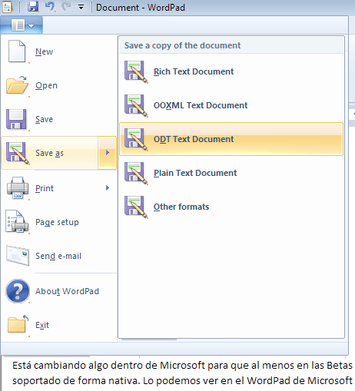This screenshot has width=355, height=391.
Task: Click the Redo arrow in quick access toolbar
Action: 67,6
